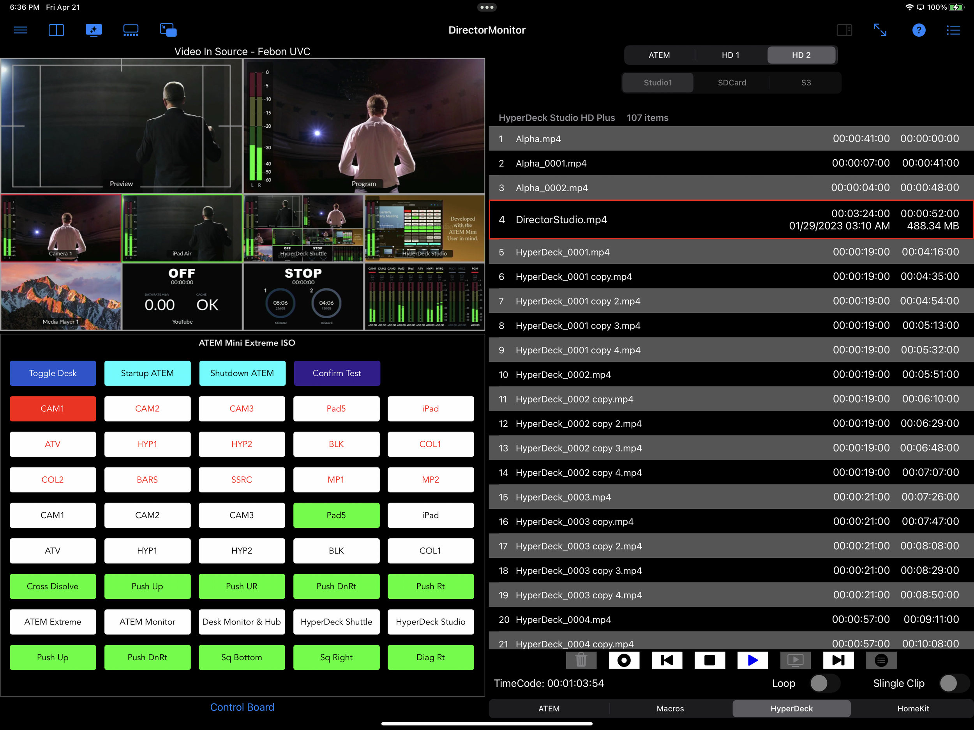This screenshot has height=730, width=974.
Task: Start recording with the record button
Action: [624, 660]
